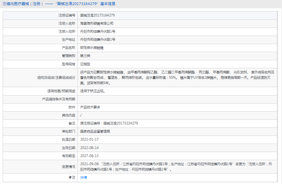Click registrant name 海昌隐形眼镜有限公司

(97, 24)
